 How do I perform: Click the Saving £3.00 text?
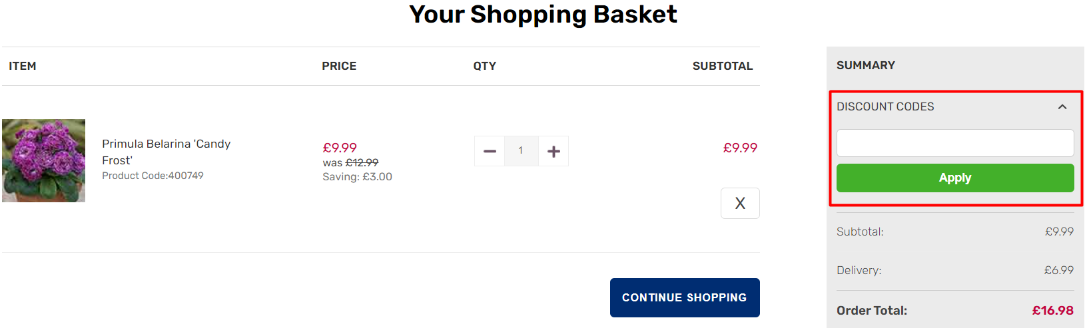357,177
